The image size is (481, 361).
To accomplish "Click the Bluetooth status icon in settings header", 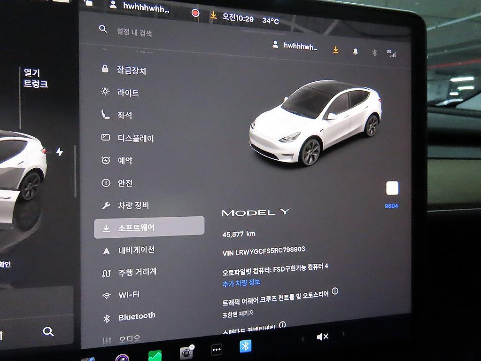I will click(x=374, y=53).
